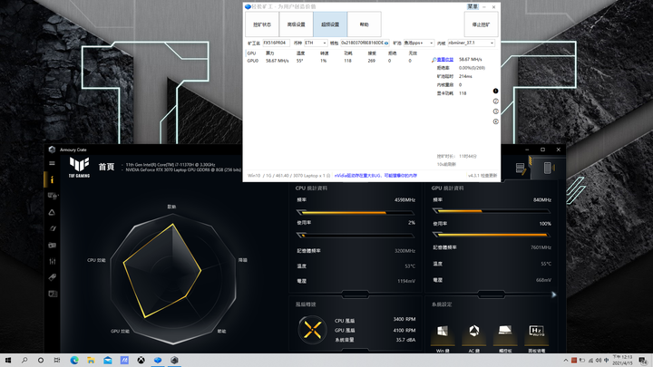653x367 pixels.
Task: Open File Explorer from taskbar
Action: 91,361
